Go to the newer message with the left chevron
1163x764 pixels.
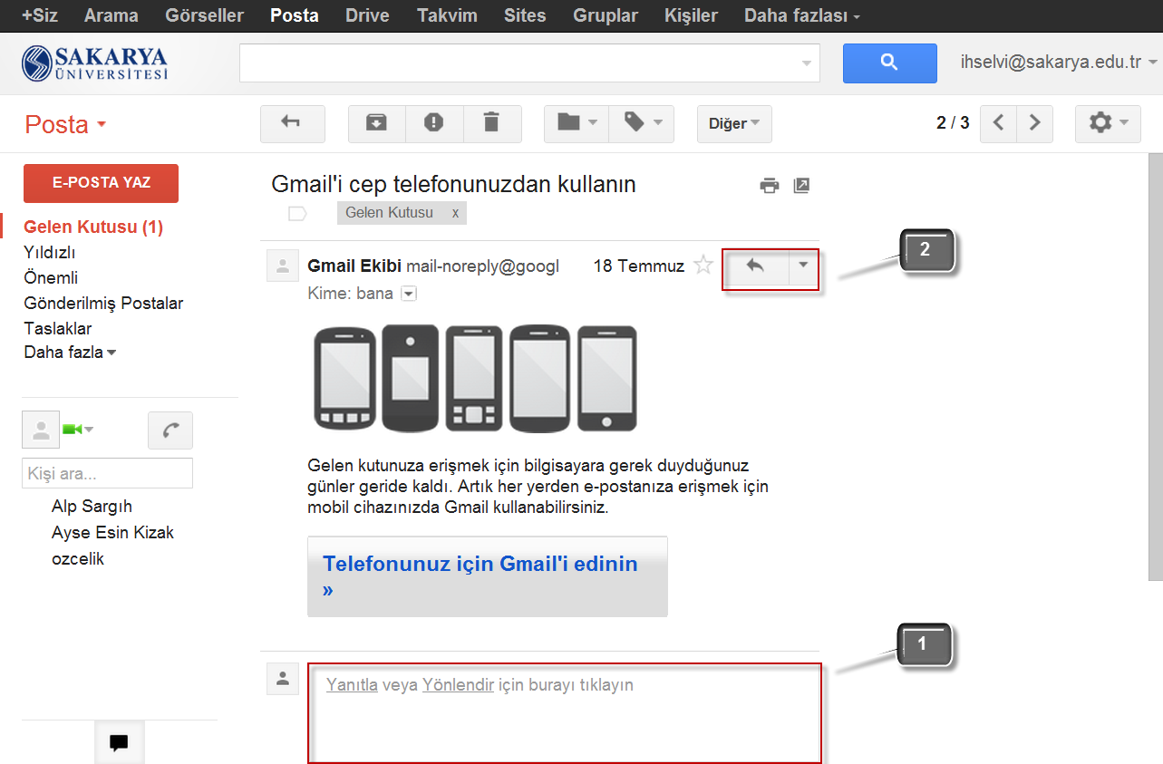coord(999,124)
